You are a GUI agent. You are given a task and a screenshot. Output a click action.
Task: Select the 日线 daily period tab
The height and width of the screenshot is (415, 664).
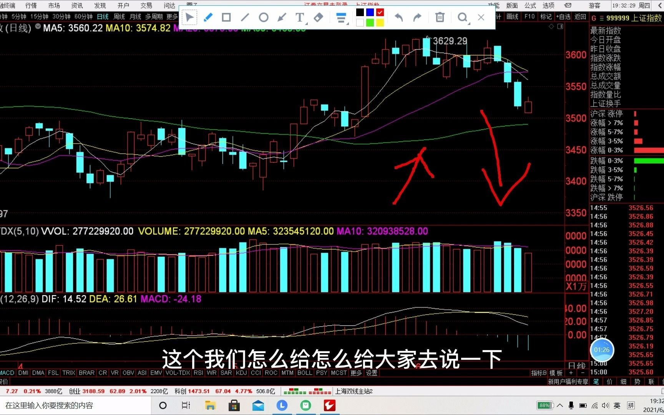(103, 17)
